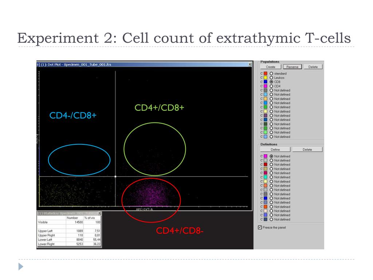Viewport: 373px width, 280px height.
Task: Select the CD4 population radio button
Action: pyautogui.click(x=271, y=86)
